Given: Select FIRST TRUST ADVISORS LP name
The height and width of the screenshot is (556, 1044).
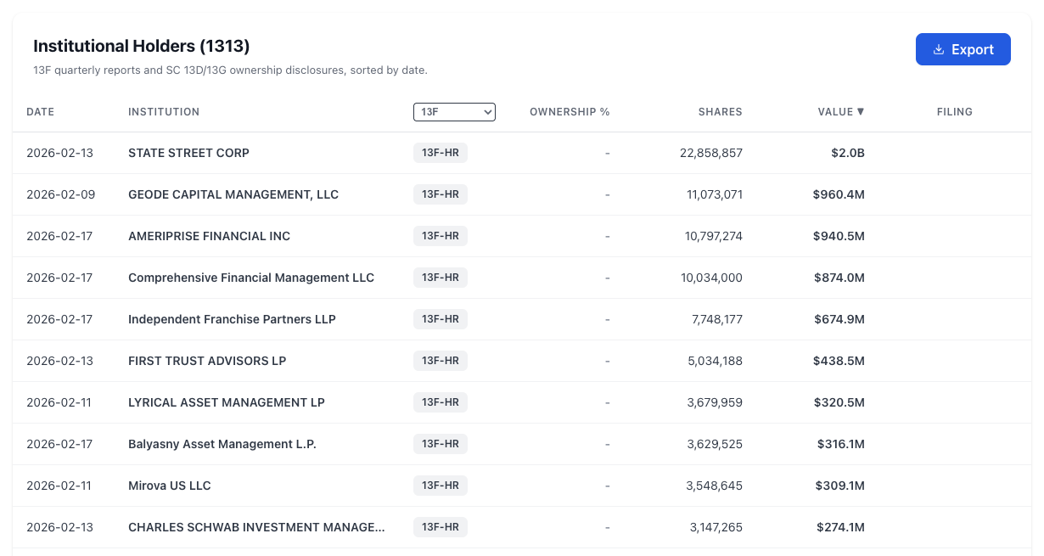Looking at the screenshot, I should [x=207, y=361].
